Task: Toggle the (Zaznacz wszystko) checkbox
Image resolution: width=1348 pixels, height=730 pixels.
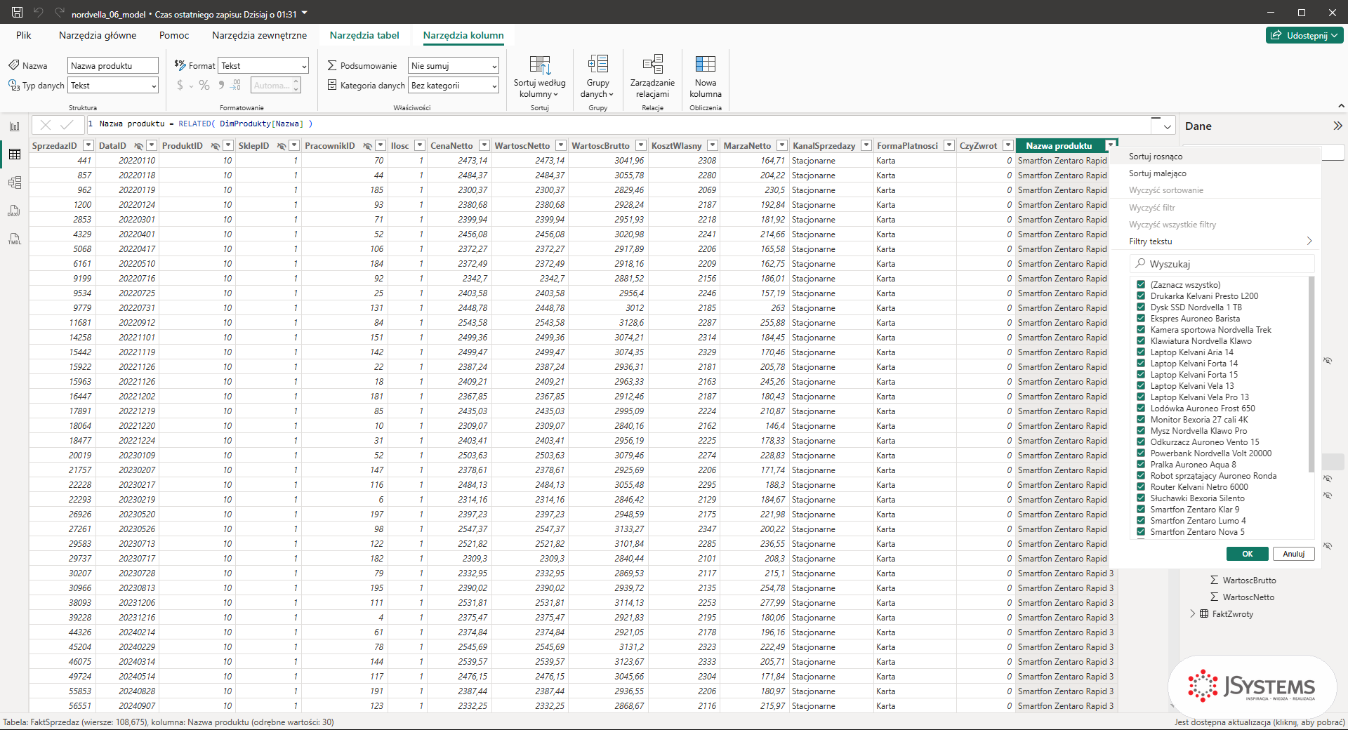Action: coord(1141,284)
